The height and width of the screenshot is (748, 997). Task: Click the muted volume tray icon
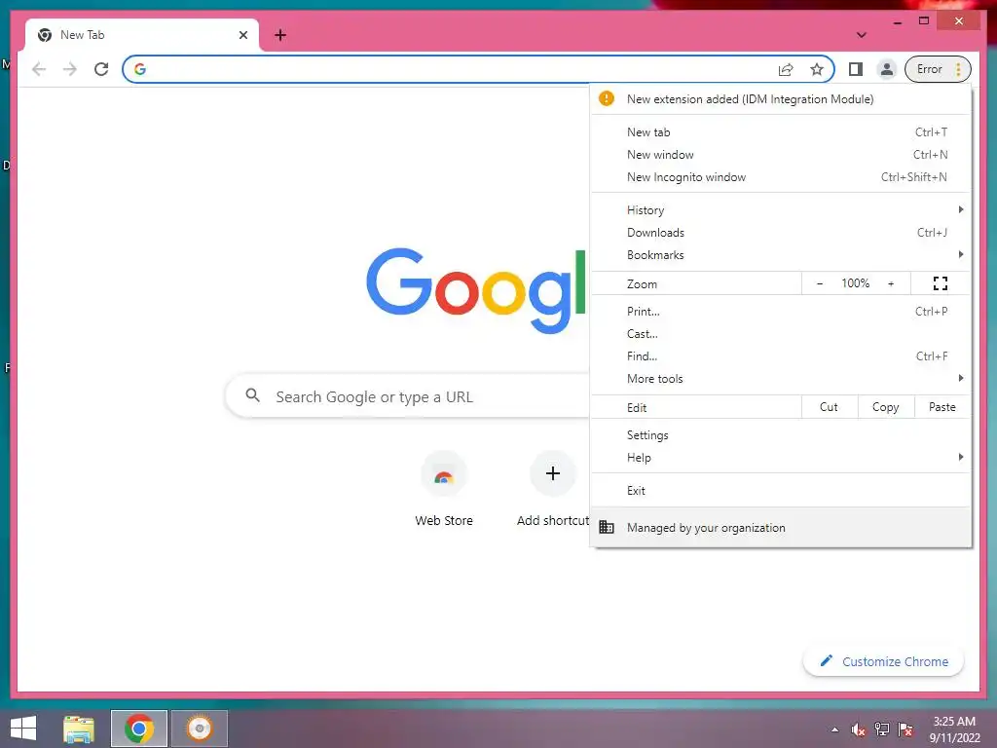pos(859,729)
